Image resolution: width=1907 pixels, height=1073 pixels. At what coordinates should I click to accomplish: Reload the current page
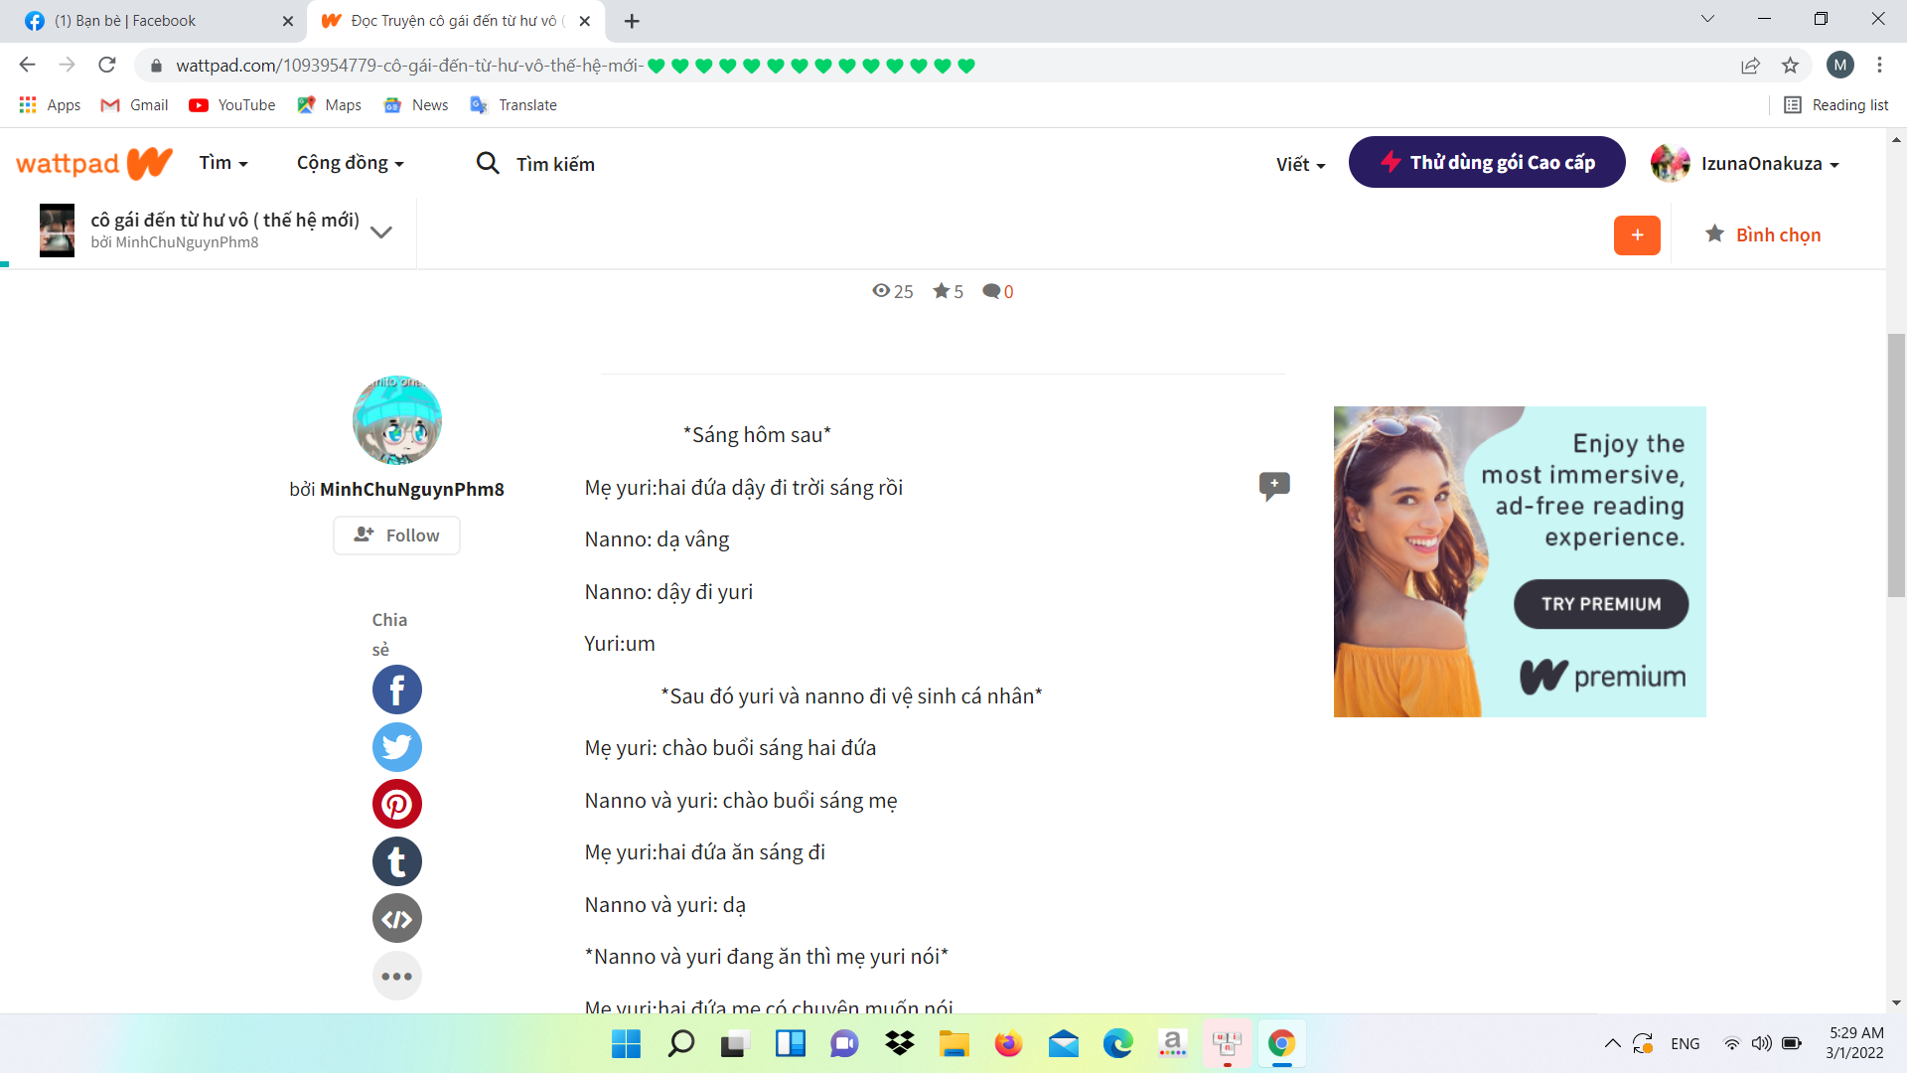click(x=107, y=66)
